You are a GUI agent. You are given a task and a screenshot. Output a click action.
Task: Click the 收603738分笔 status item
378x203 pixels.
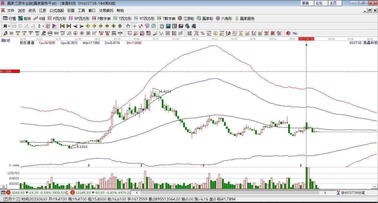point(351,193)
